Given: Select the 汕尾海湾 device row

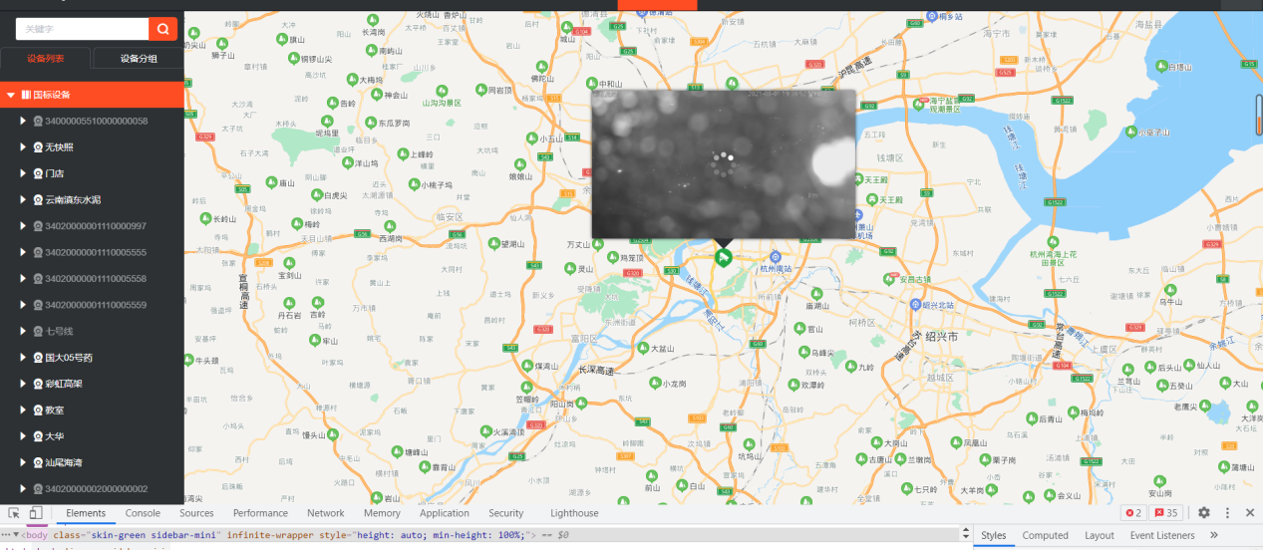Looking at the screenshot, I should 92,462.
